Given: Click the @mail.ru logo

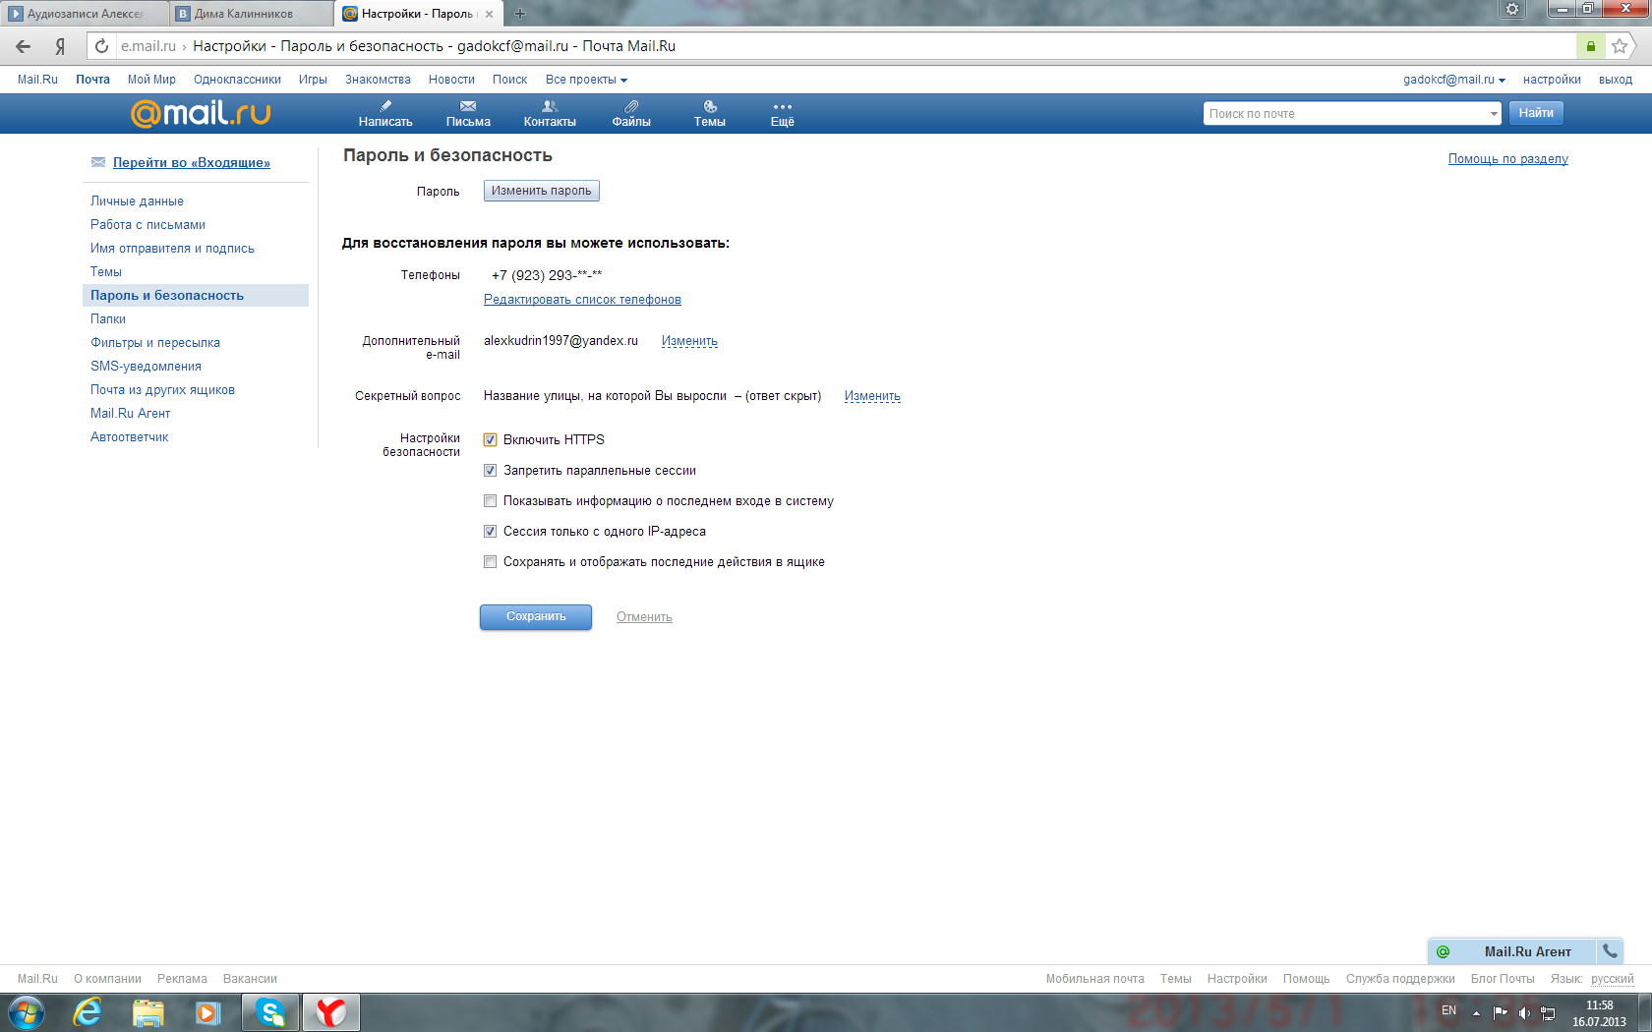Looking at the screenshot, I should tap(201, 114).
